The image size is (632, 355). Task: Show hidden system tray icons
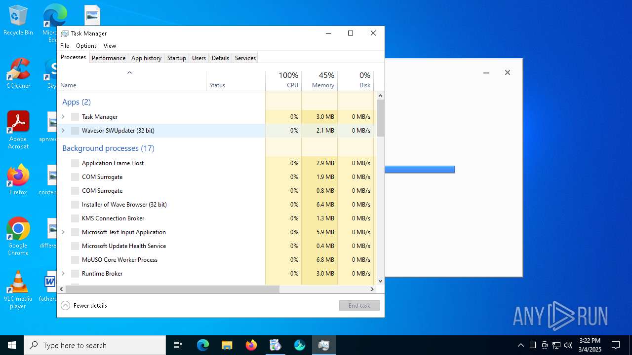520,345
